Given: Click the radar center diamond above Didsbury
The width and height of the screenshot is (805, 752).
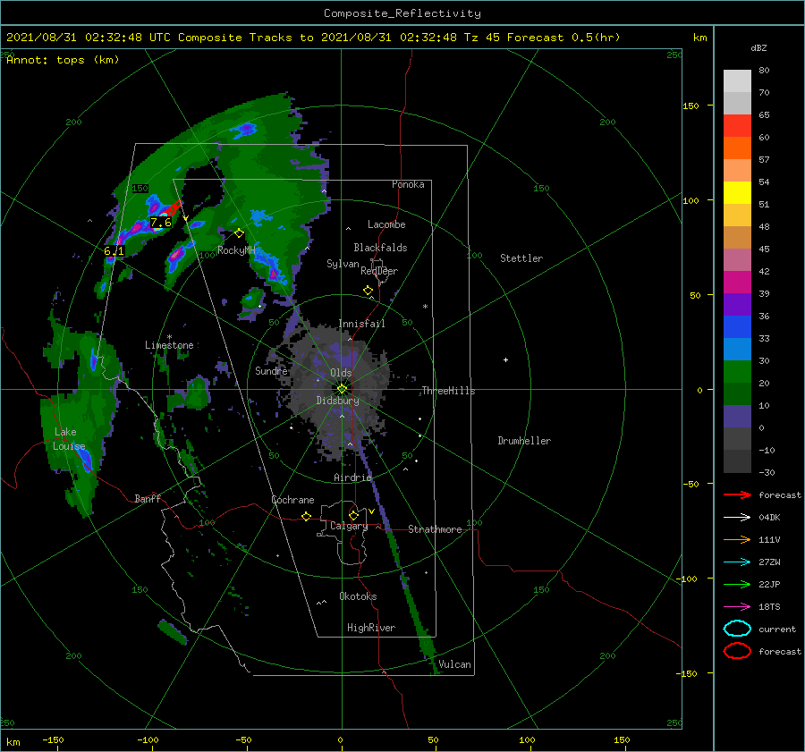Looking at the screenshot, I should point(342,389).
